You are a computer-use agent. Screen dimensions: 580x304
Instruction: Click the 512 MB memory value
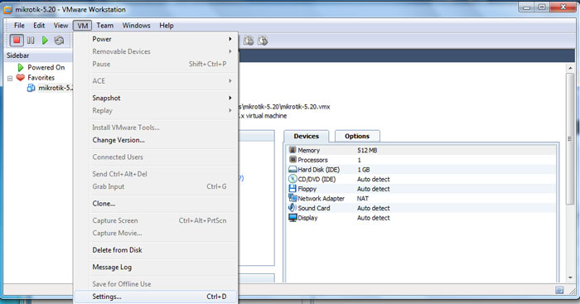pyautogui.click(x=367, y=150)
